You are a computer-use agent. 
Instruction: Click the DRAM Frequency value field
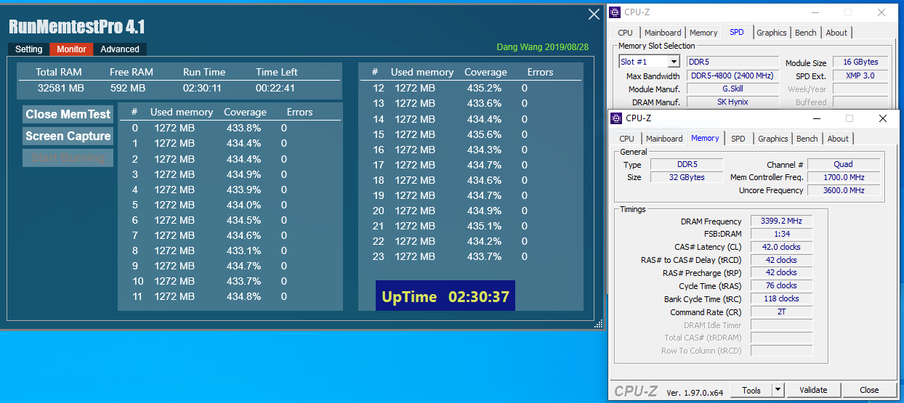tap(781, 221)
